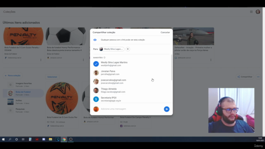Click the taskbar clock and date
The height and width of the screenshot is (149, 265).
tap(260, 139)
